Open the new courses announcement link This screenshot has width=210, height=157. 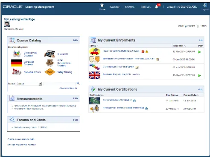click(45, 106)
